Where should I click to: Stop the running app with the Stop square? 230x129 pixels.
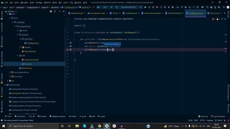172,7
